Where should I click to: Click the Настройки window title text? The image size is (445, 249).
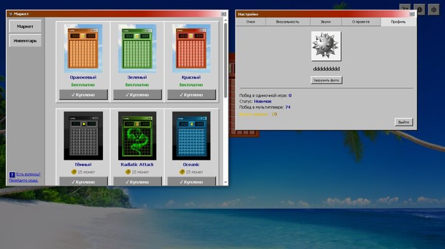tap(248, 14)
